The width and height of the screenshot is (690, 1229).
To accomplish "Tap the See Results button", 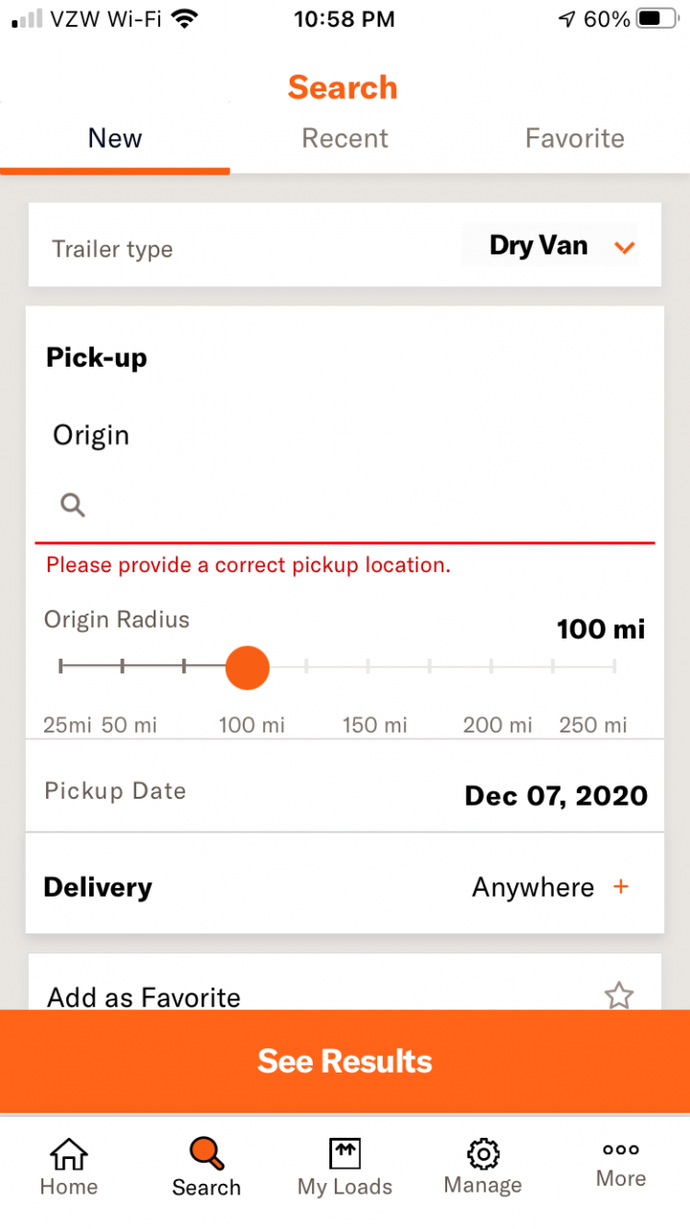I will (x=345, y=1061).
